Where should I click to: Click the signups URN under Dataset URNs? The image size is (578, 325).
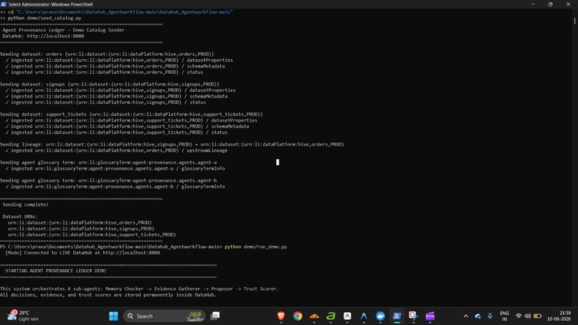point(81,228)
